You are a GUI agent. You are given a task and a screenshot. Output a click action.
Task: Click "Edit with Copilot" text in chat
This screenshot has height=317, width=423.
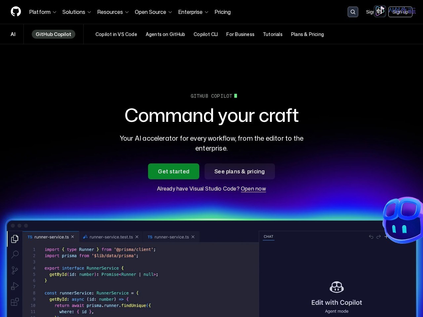pos(337,302)
